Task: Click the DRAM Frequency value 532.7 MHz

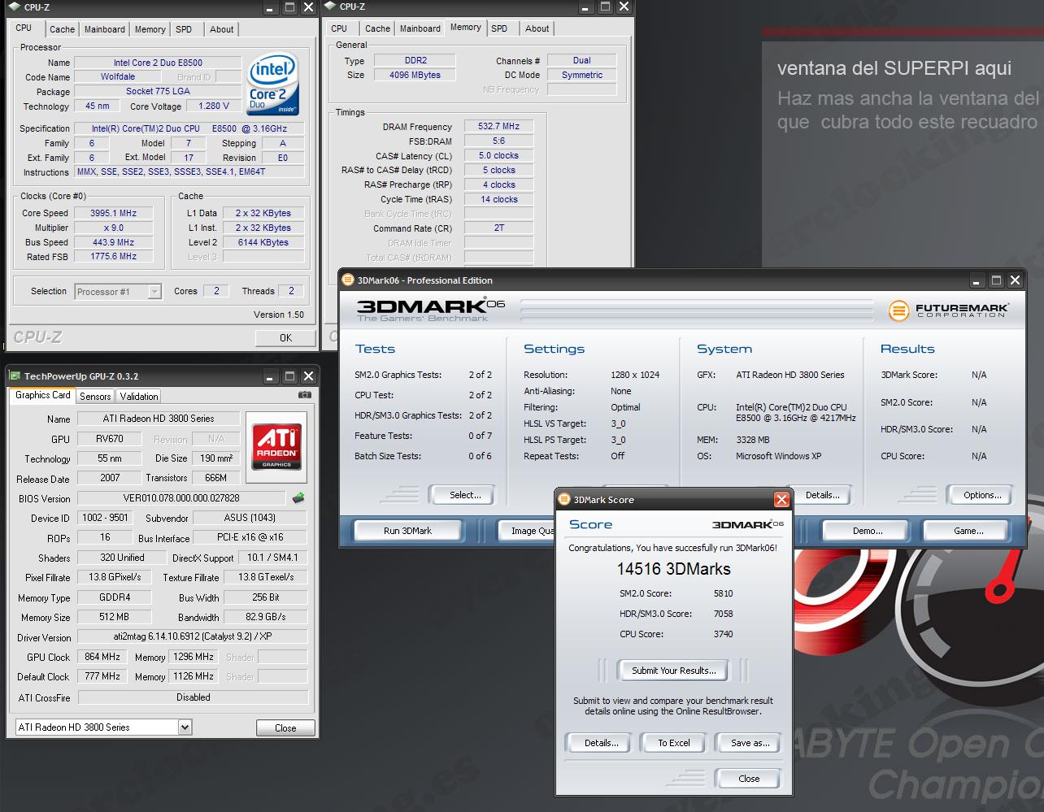Action: [x=498, y=127]
